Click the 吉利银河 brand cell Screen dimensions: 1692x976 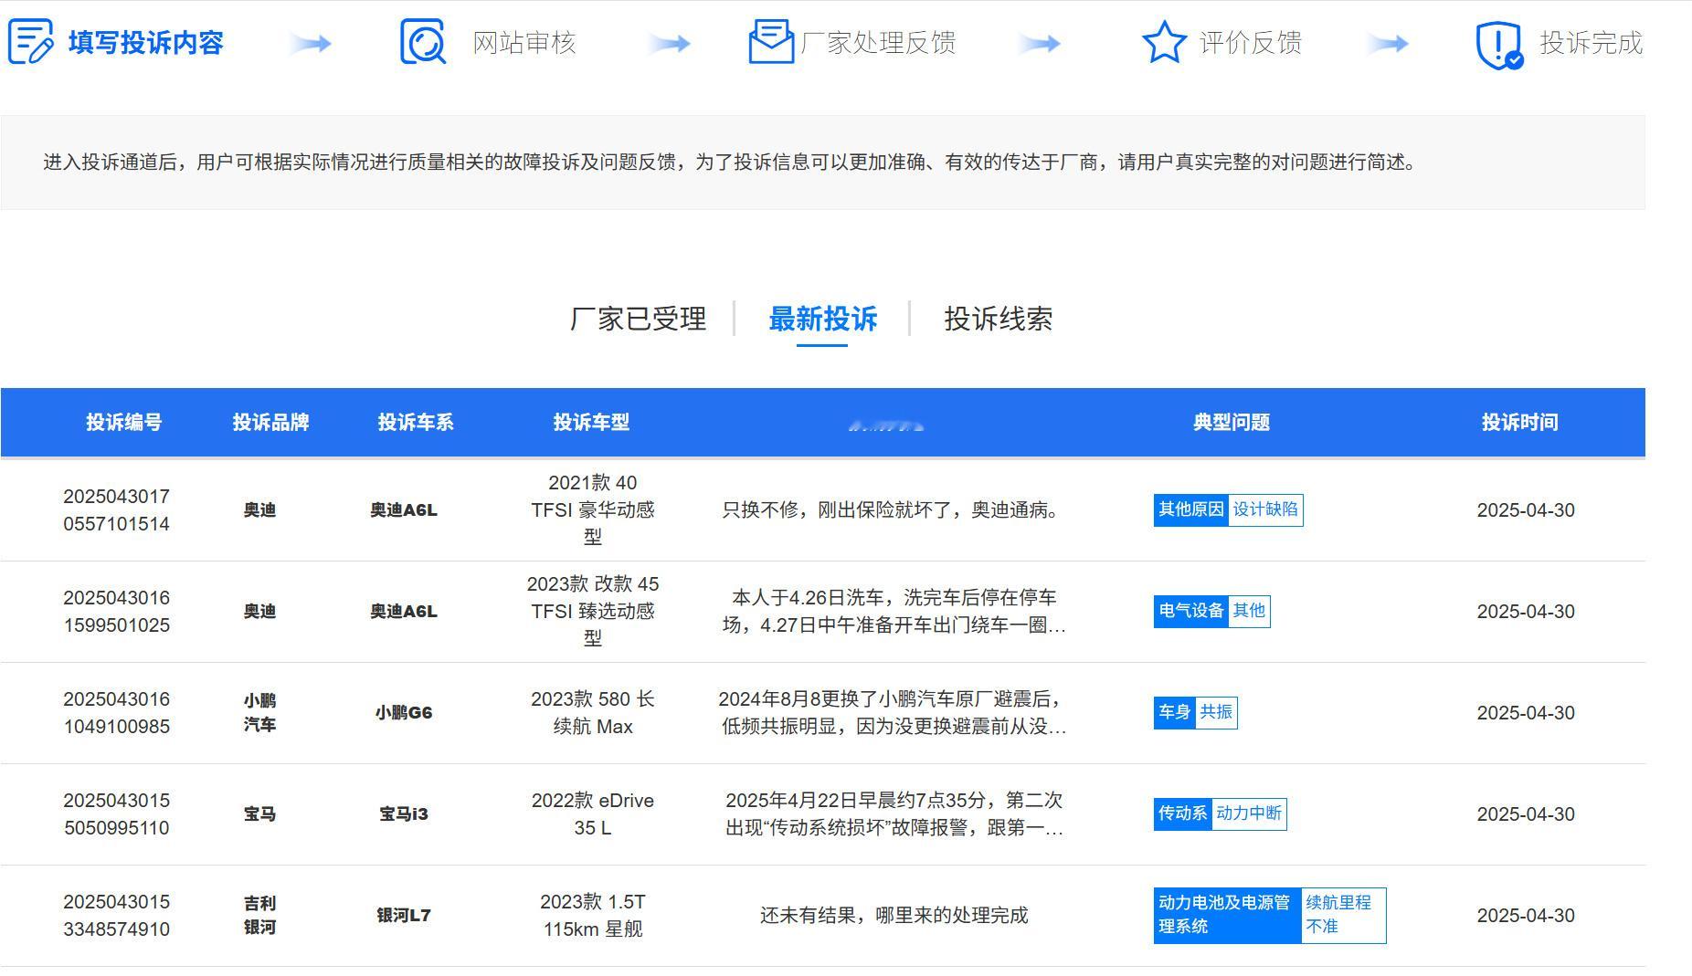tap(260, 916)
